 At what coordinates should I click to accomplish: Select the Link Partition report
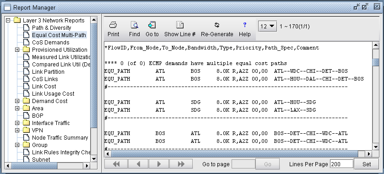click(48, 72)
